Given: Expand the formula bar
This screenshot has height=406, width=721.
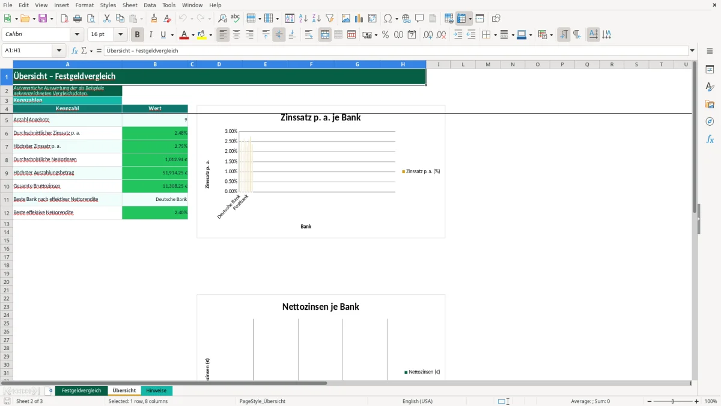Looking at the screenshot, I should 692,51.
